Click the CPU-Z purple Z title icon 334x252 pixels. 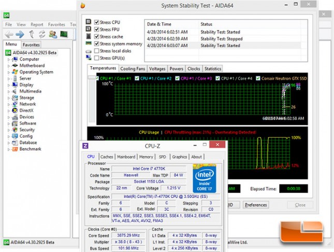tap(85, 146)
